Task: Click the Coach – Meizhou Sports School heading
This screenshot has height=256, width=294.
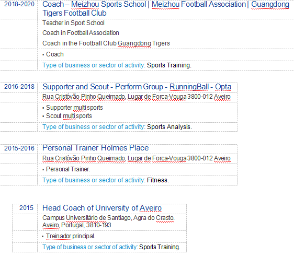Action: [x=166, y=8]
